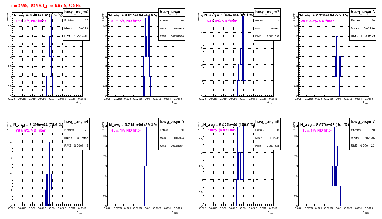Click histogram bars in havg_asym0 plot
This screenshot has height=219, width=382.
[x=50, y=57]
